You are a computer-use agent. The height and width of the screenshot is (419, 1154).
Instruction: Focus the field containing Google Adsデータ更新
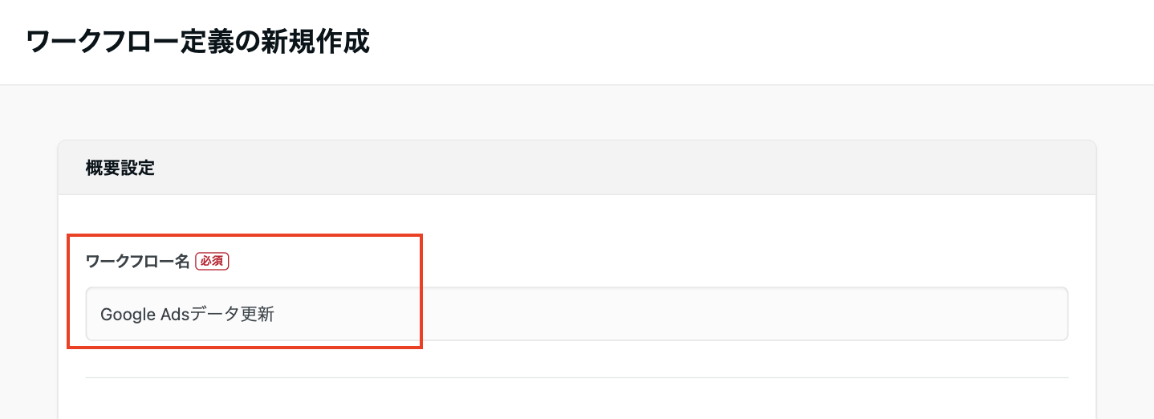click(x=576, y=314)
